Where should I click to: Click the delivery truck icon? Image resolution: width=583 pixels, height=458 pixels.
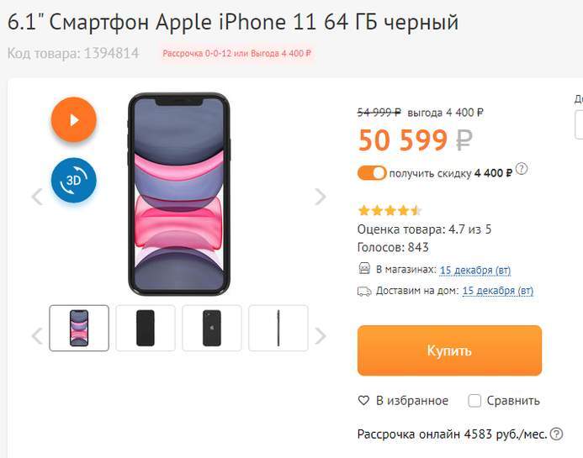tap(364, 291)
